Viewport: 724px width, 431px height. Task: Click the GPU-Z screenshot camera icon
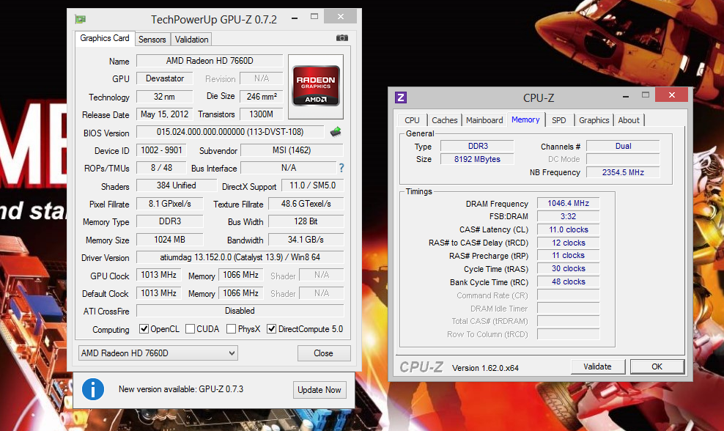click(341, 38)
